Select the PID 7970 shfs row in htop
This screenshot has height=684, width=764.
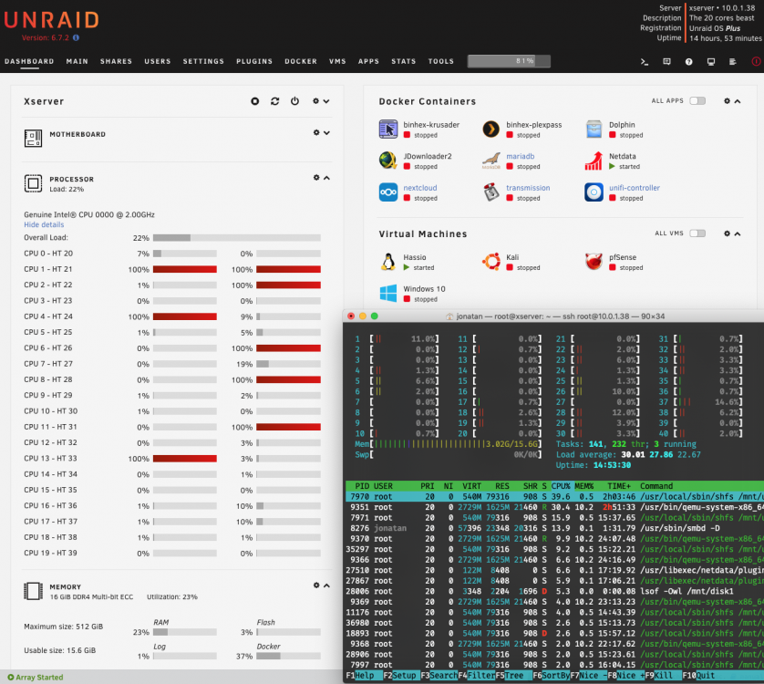[x=554, y=496]
